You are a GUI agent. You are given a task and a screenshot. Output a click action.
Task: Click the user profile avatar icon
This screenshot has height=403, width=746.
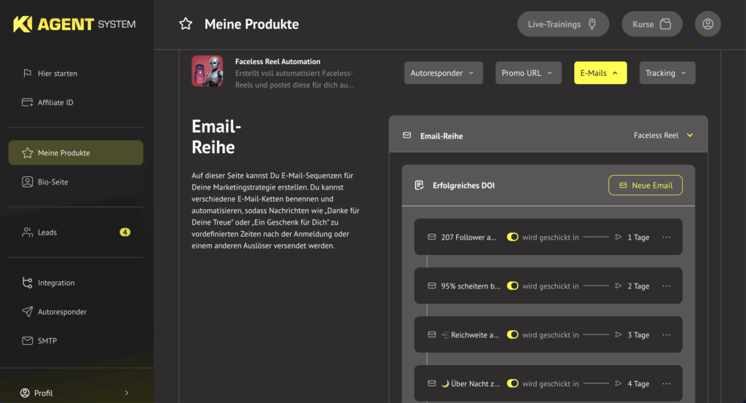point(707,24)
